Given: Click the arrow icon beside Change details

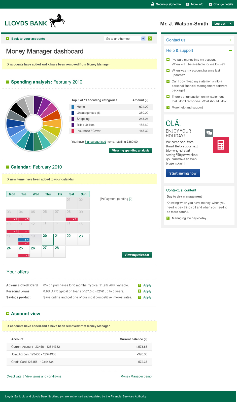Looking at the screenshot, I should tap(210, 4).
